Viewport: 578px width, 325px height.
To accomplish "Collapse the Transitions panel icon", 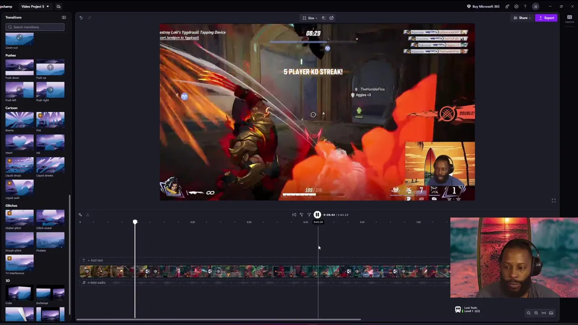I will click(64, 17).
